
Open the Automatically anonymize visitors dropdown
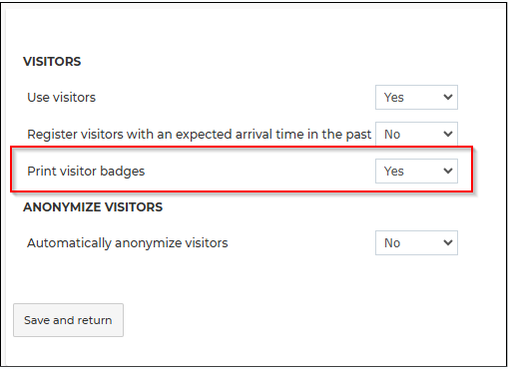[416, 243]
